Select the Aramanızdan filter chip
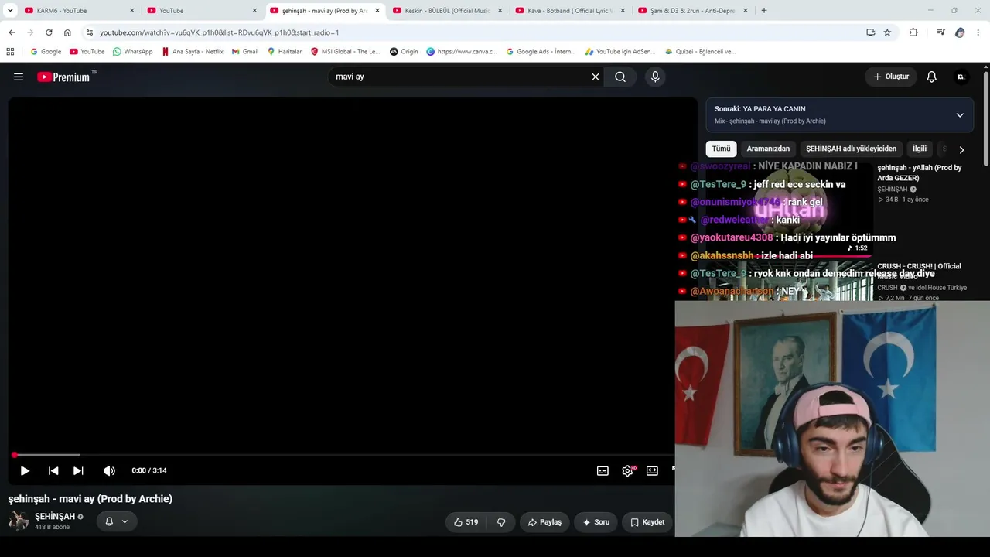The image size is (990, 557). (x=768, y=149)
